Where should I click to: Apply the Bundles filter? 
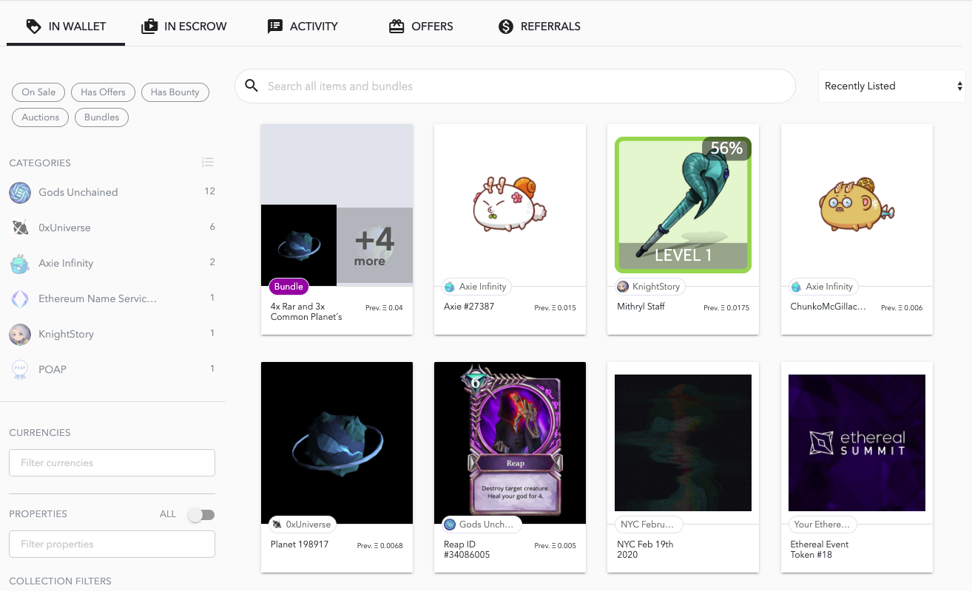click(x=101, y=117)
